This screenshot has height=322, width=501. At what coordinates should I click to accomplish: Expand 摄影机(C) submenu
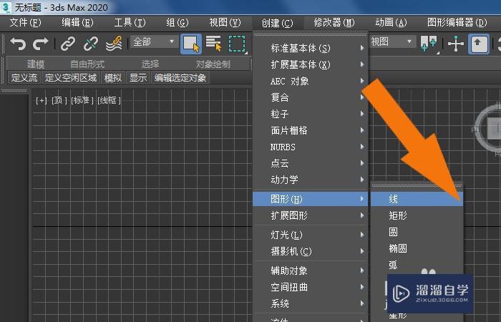[311, 251]
